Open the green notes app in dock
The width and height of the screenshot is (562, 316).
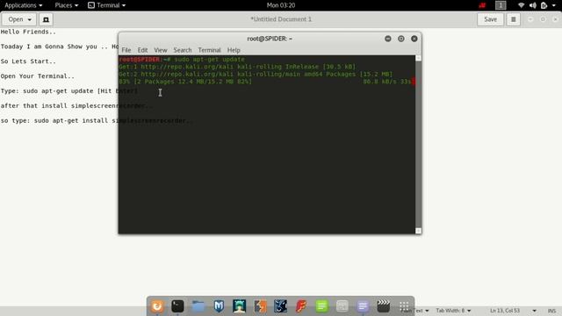click(321, 306)
